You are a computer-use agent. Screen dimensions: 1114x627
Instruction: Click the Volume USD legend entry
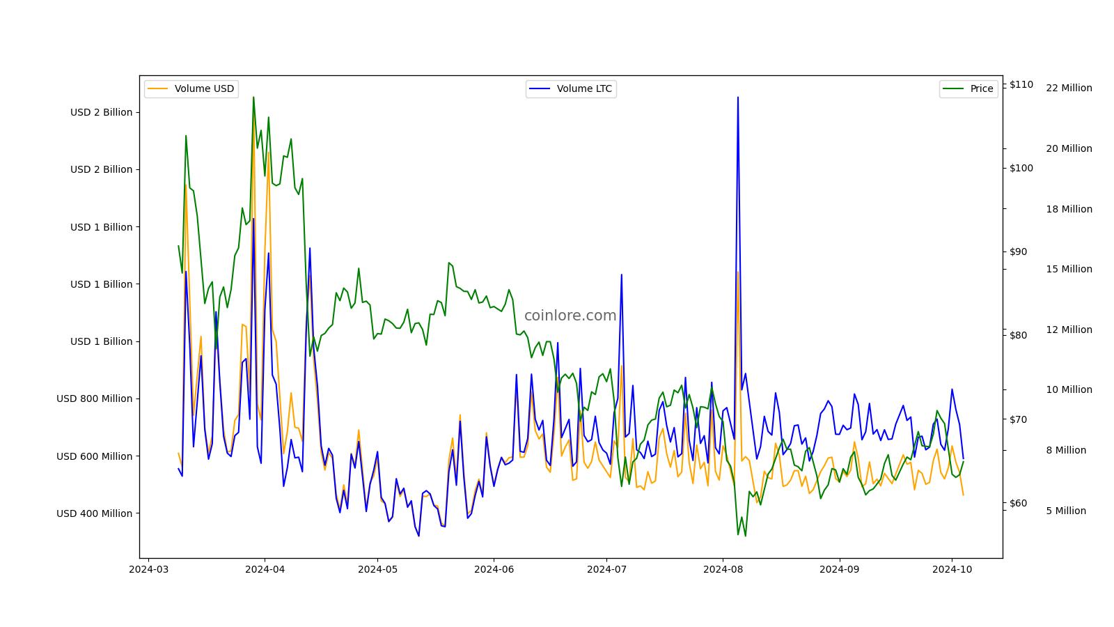pos(191,88)
